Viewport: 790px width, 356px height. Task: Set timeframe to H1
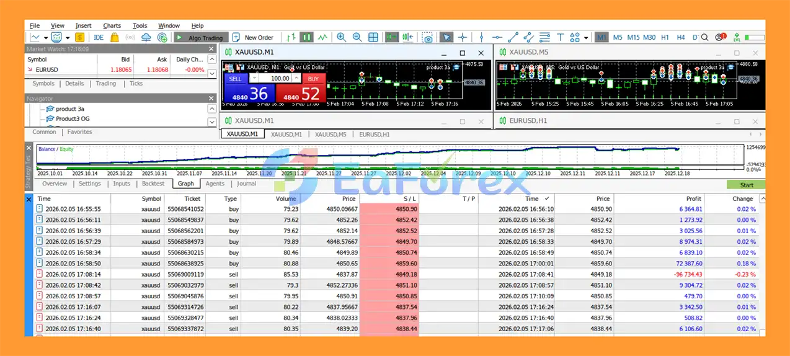(665, 37)
